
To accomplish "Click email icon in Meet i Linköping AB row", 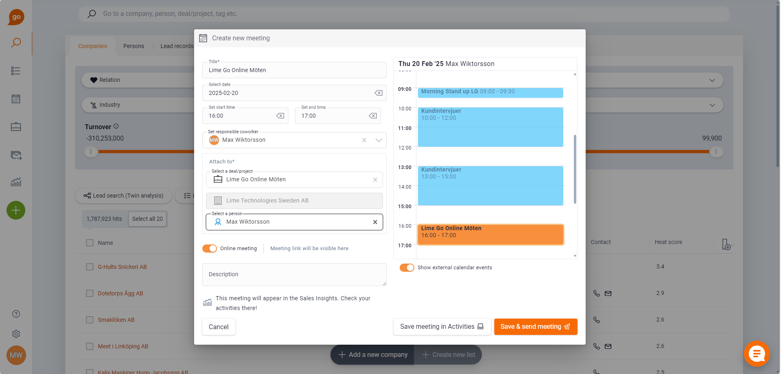I will pyautogui.click(x=608, y=346).
